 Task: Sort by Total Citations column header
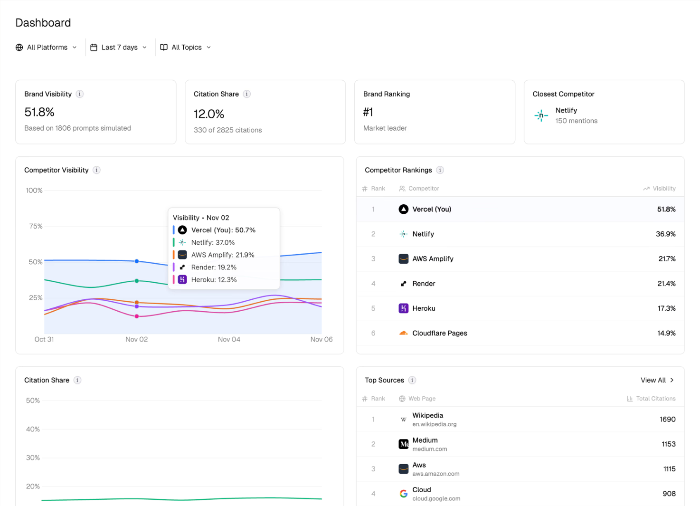[651, 399]
